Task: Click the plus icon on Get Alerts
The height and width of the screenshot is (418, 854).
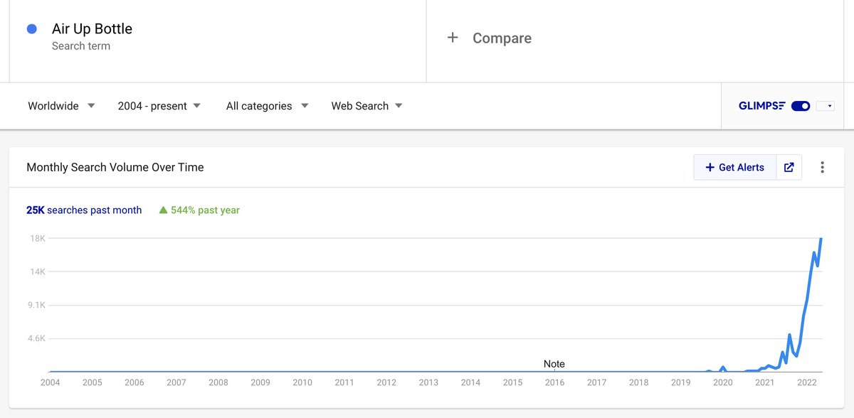Action: click(x=710, y=167)
